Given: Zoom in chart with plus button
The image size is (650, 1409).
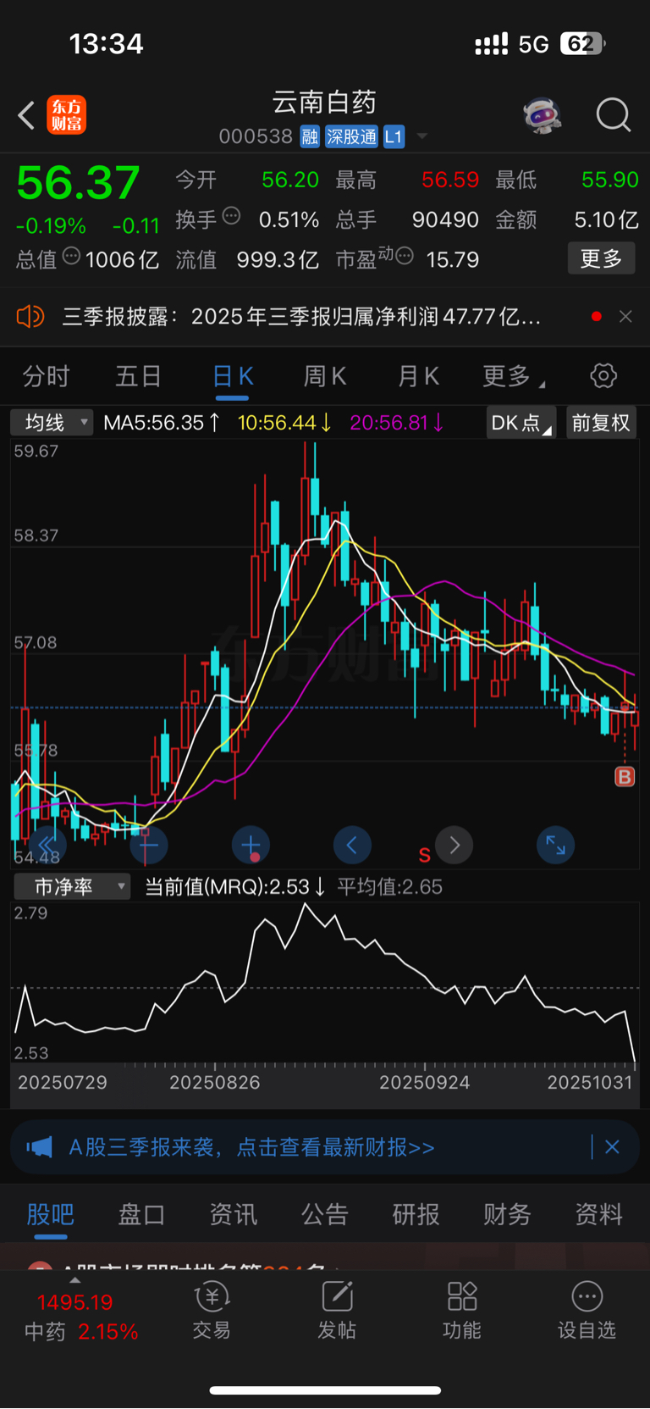Looking at the screenshot, I should tap(251, 845).
